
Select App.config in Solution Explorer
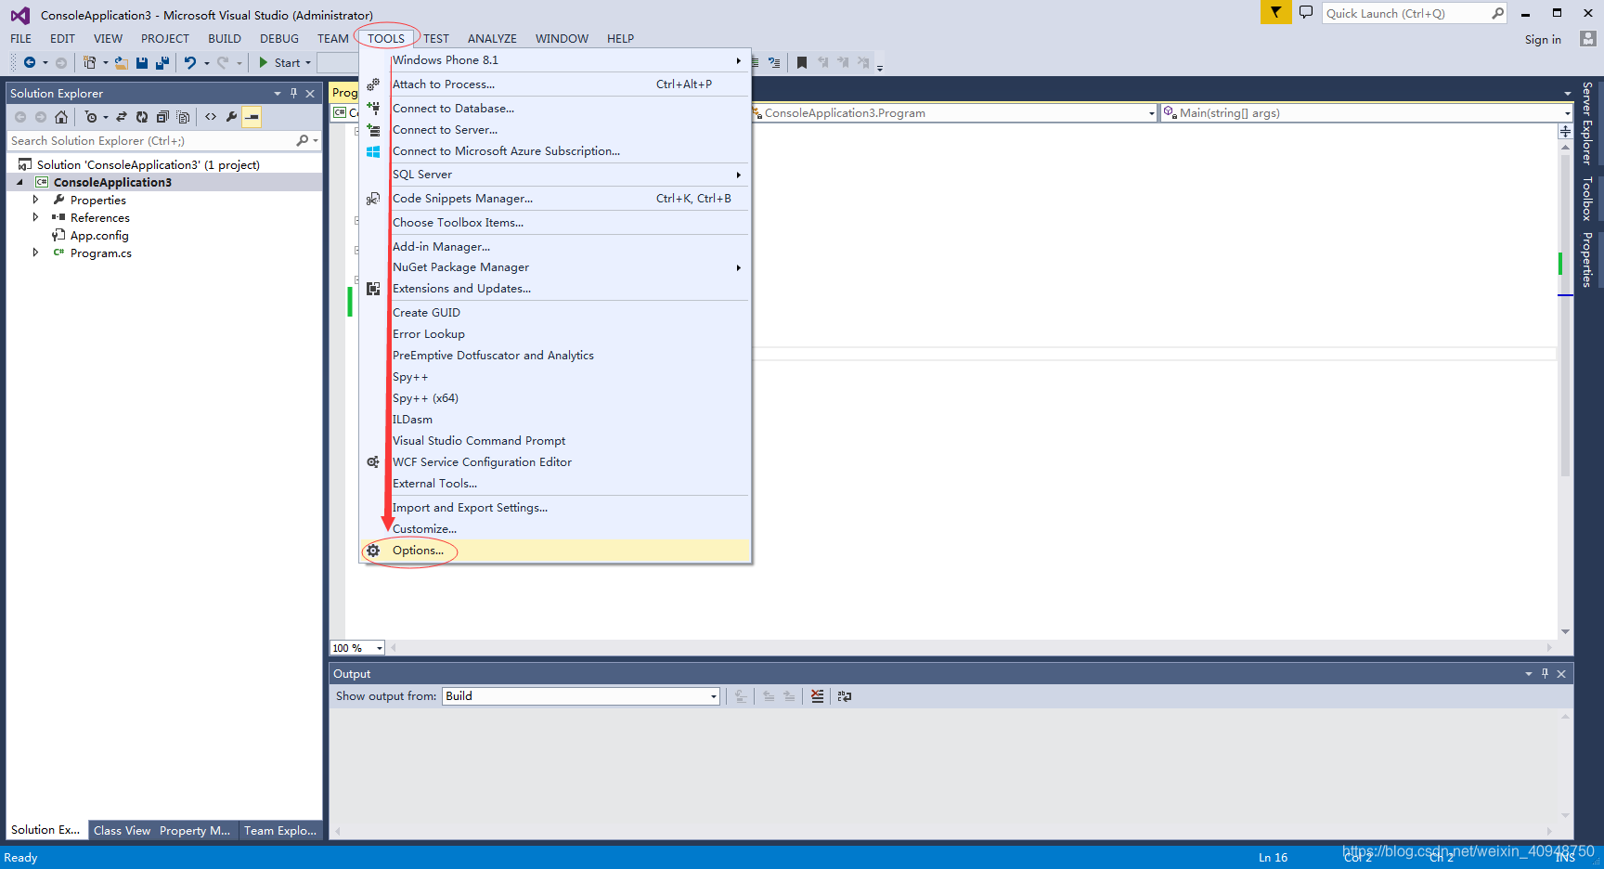pos(99,236)
